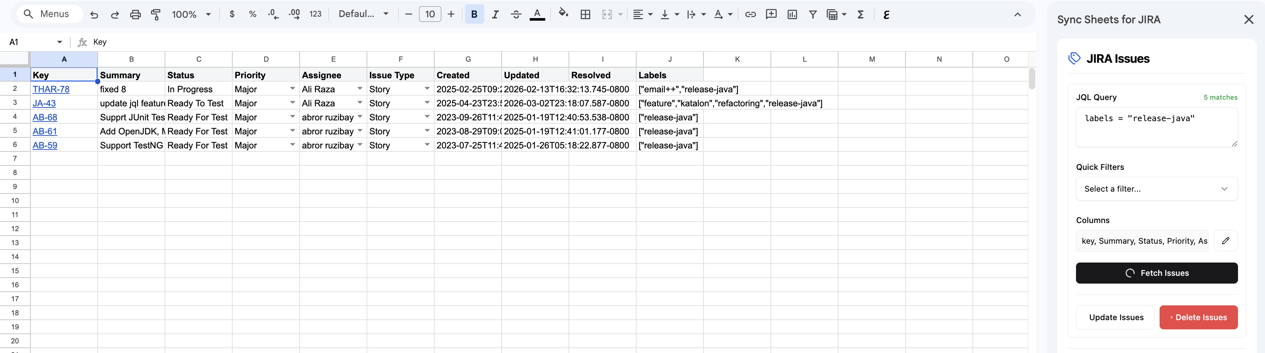1265x353 pixels.
Task: Click the insert link icon
Action: [x=750, y=14]
